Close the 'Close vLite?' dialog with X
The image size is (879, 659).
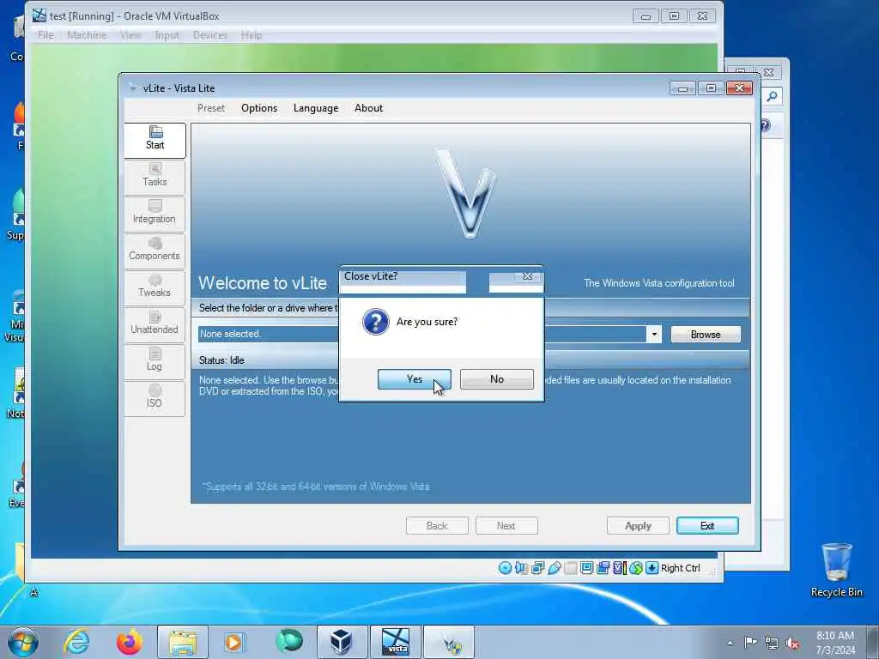point(527,276)
